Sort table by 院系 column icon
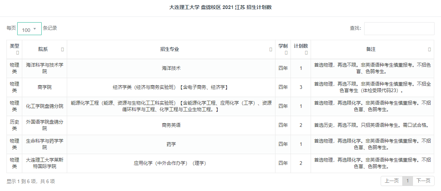This screenshot has height=191, width=441. coord(62,49)
